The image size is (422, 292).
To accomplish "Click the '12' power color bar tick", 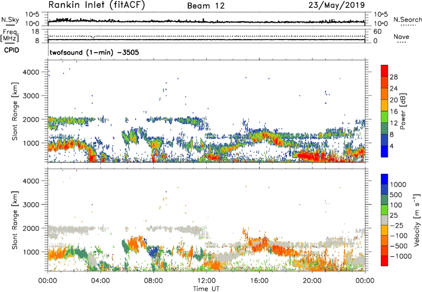I will point(394,123).
